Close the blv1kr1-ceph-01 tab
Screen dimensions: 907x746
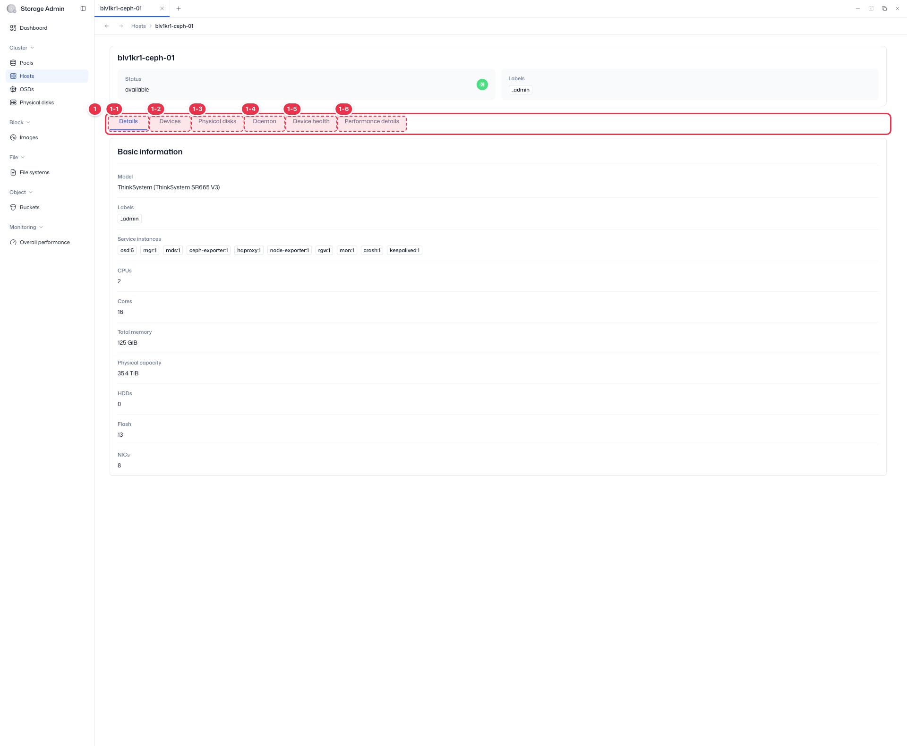162,8
